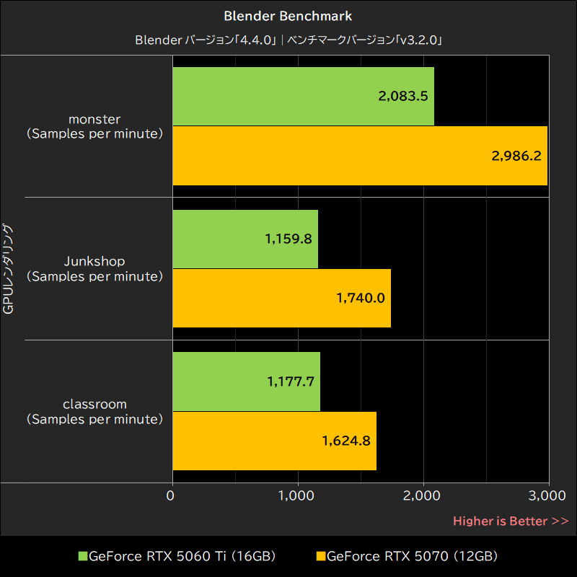Click the classroom category label
The width and height of the screenshot is (577, 577).
[x=94, y=411]
